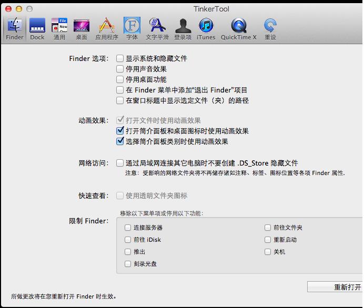Switch to the Dock pane icon
Screen dimensions: 364x308
[37, 29]
